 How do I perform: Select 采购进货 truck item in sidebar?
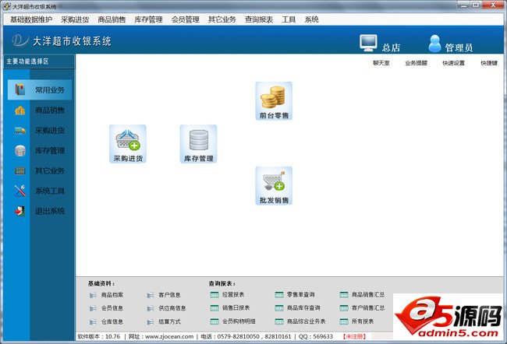(x=40, y=131)
